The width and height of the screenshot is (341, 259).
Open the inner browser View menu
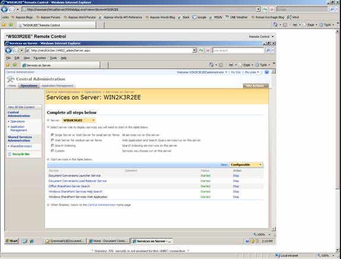pyautogui.click(x=27, y=58)
